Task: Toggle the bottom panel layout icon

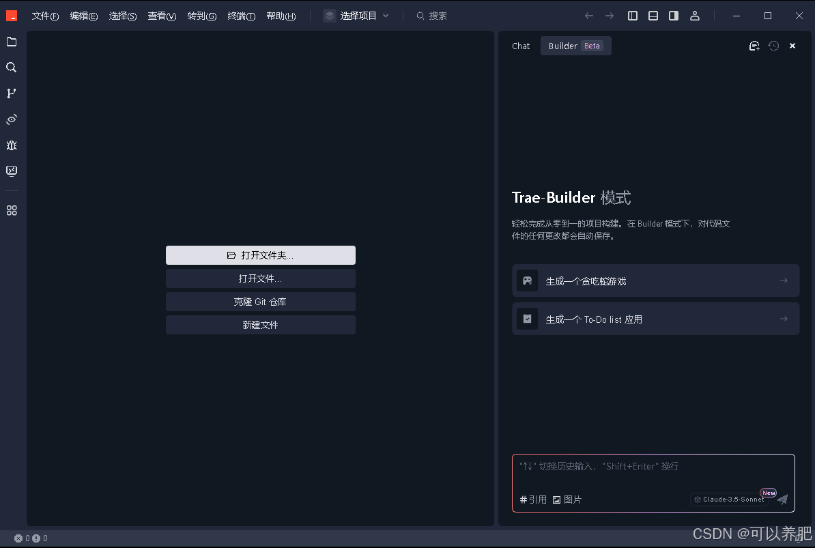Action: tap(653, 16)
